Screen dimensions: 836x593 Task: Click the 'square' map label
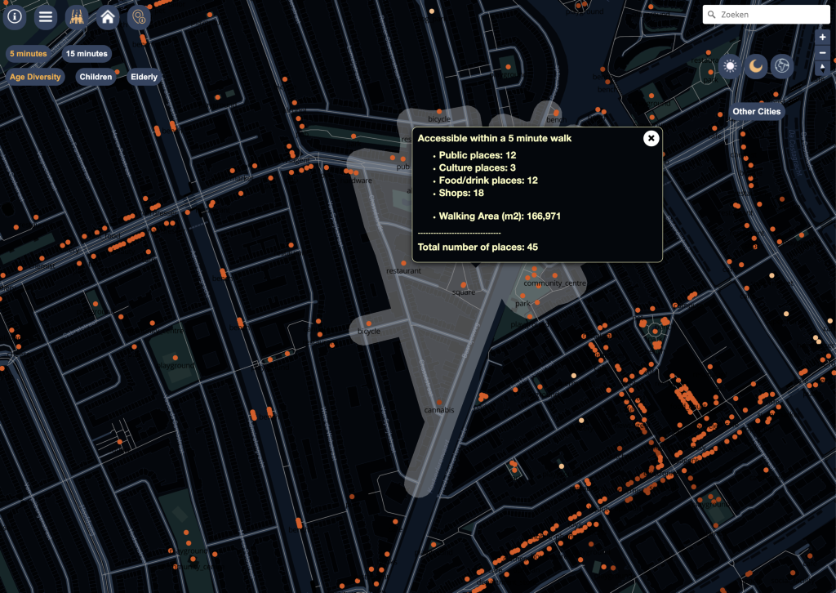pos(464,292)
